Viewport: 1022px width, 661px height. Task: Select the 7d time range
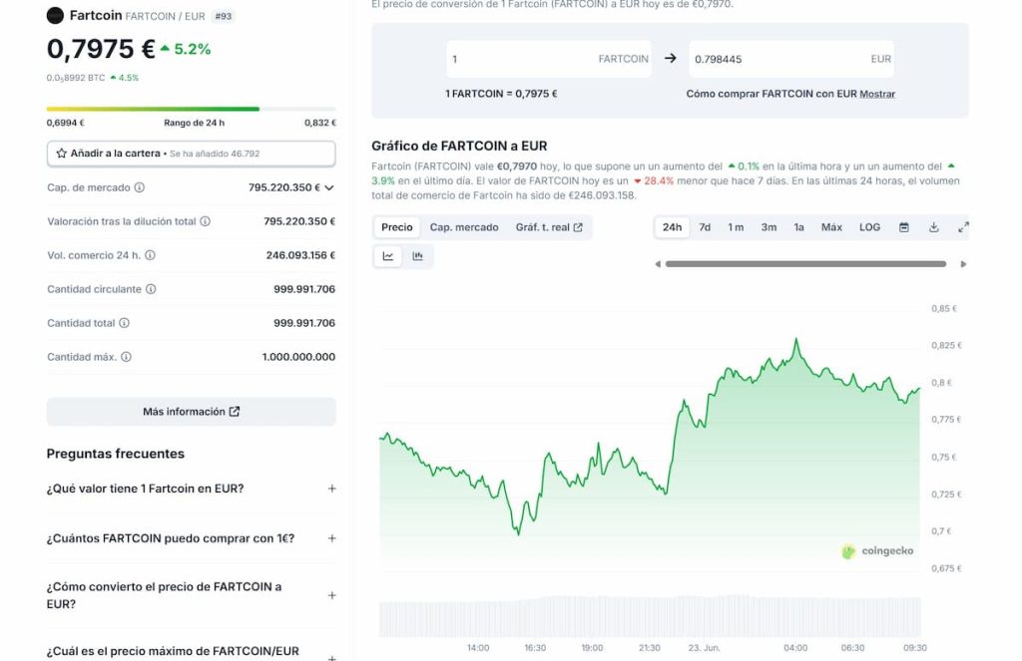point(705,227)
